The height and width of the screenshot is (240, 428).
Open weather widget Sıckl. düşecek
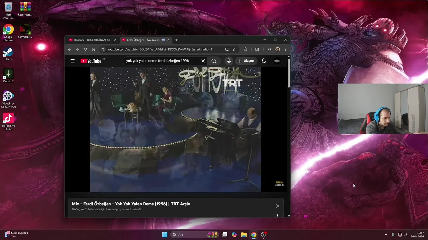17,234
